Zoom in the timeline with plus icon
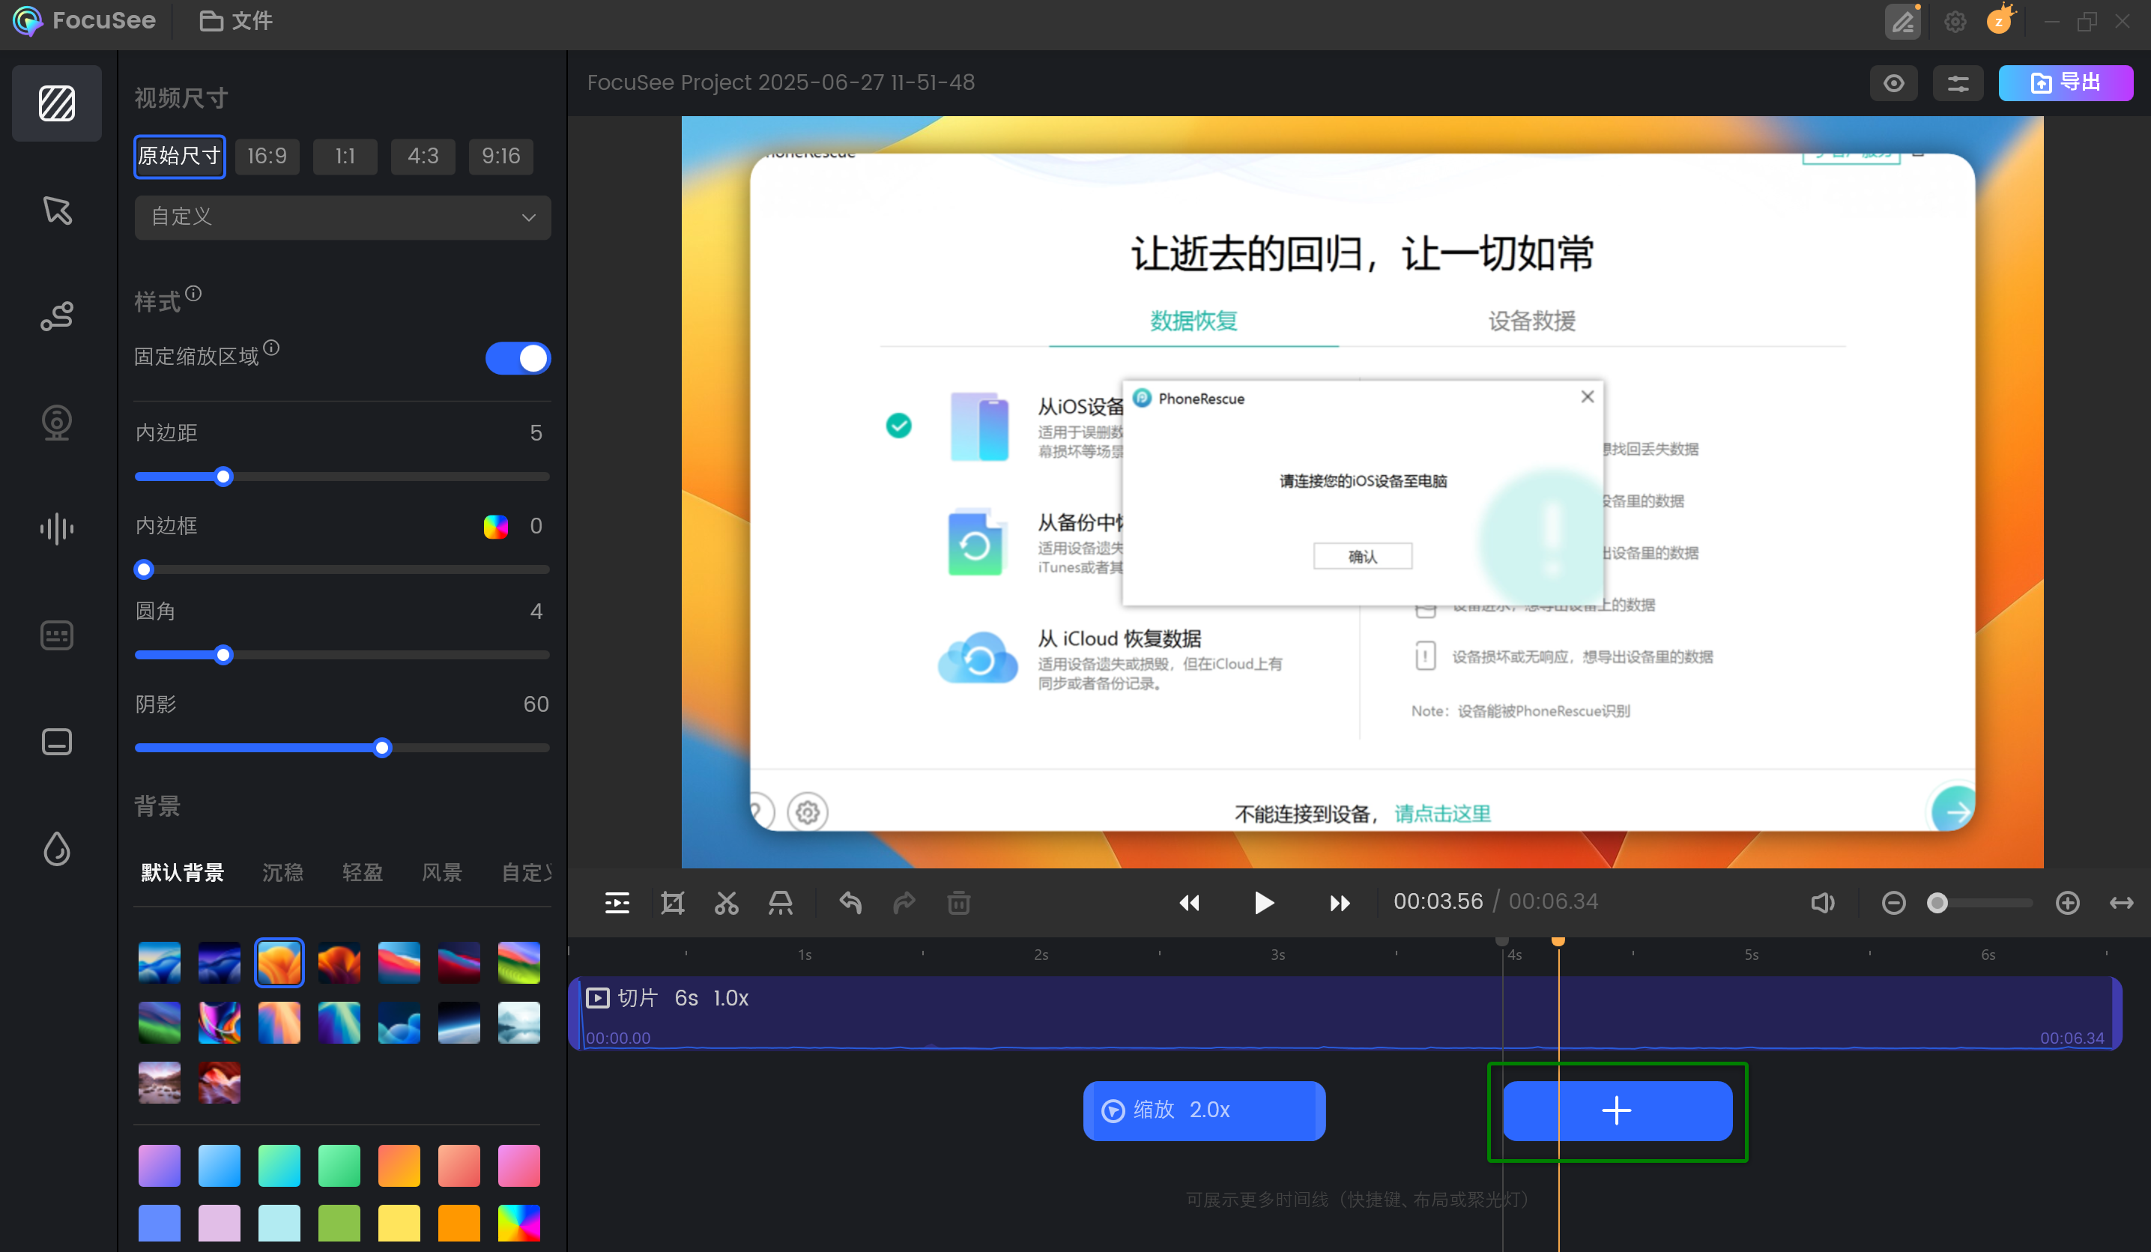 coord(2067,902)
